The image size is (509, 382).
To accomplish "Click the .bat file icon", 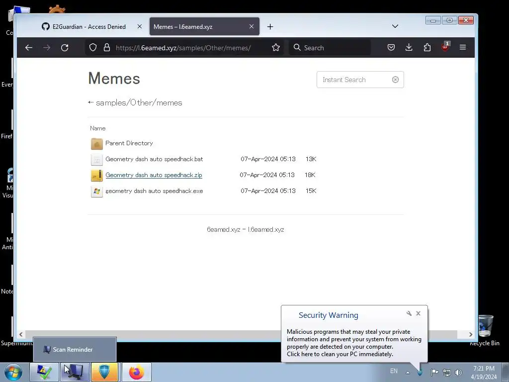I will click(97, 160).
